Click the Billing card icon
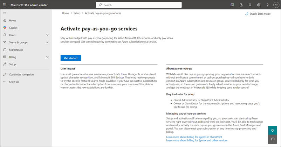Image resolution: width=281 pixels, height=147 pixels. coord(5,57)
